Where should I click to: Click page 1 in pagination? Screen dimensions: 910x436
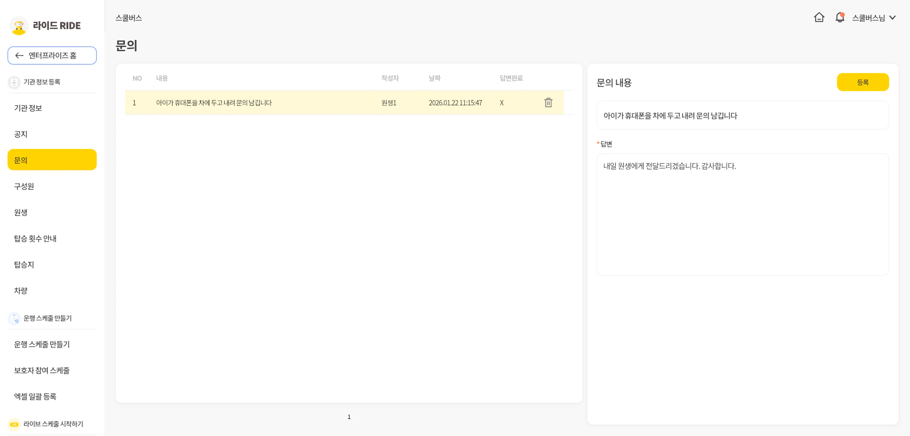point(349,417)
